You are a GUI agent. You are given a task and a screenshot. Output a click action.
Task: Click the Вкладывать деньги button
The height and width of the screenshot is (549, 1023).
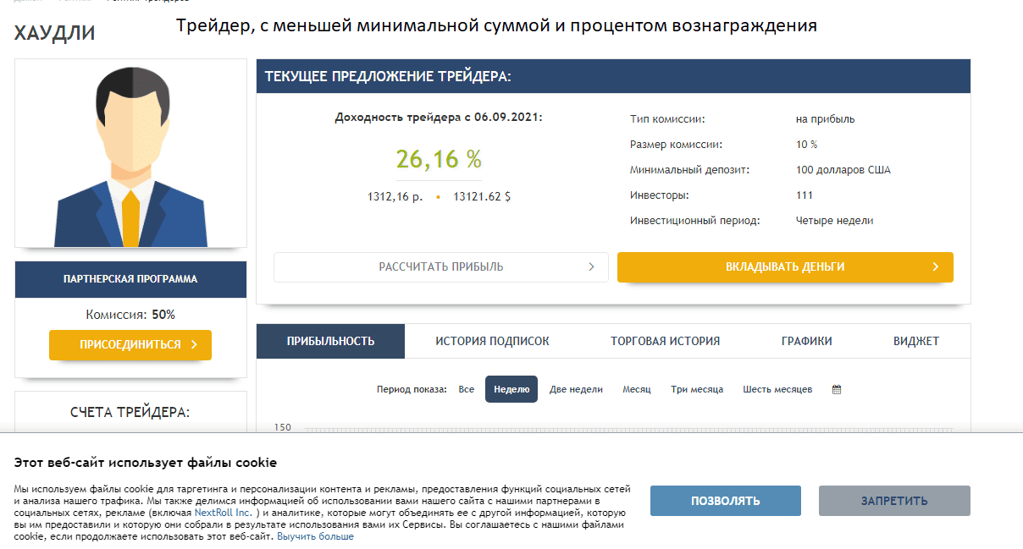tap(785, 266)
